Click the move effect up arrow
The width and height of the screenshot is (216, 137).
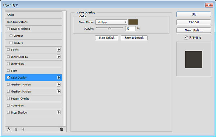tap(16, 129)
